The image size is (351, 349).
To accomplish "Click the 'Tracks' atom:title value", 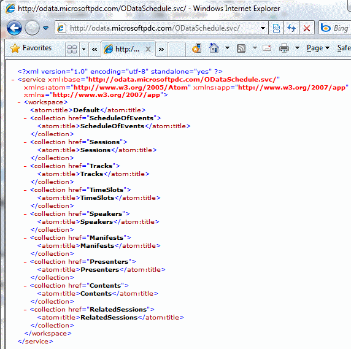I will click(x=92, y=174).
